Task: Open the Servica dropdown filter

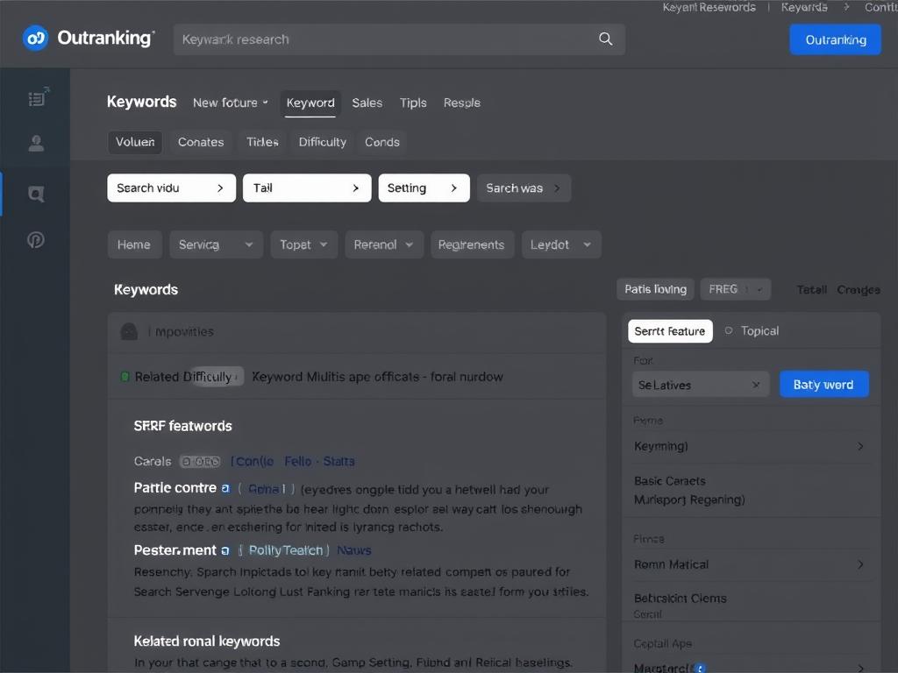Action: [215, 244]
